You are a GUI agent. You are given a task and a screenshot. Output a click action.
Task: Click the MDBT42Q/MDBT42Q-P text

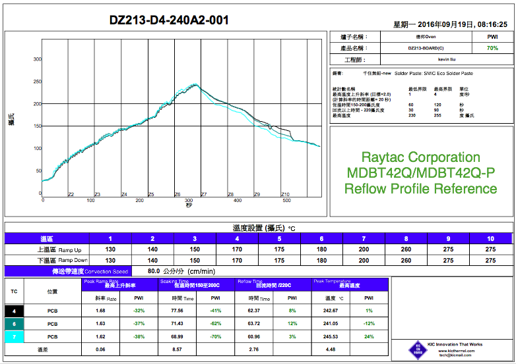click(x=420, y=172)
